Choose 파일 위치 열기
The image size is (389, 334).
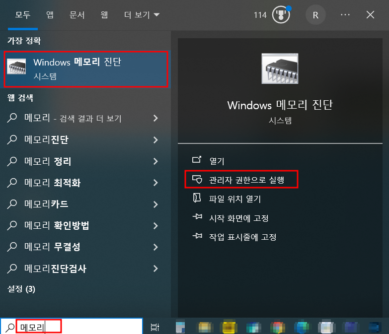[x=235, y=199]
